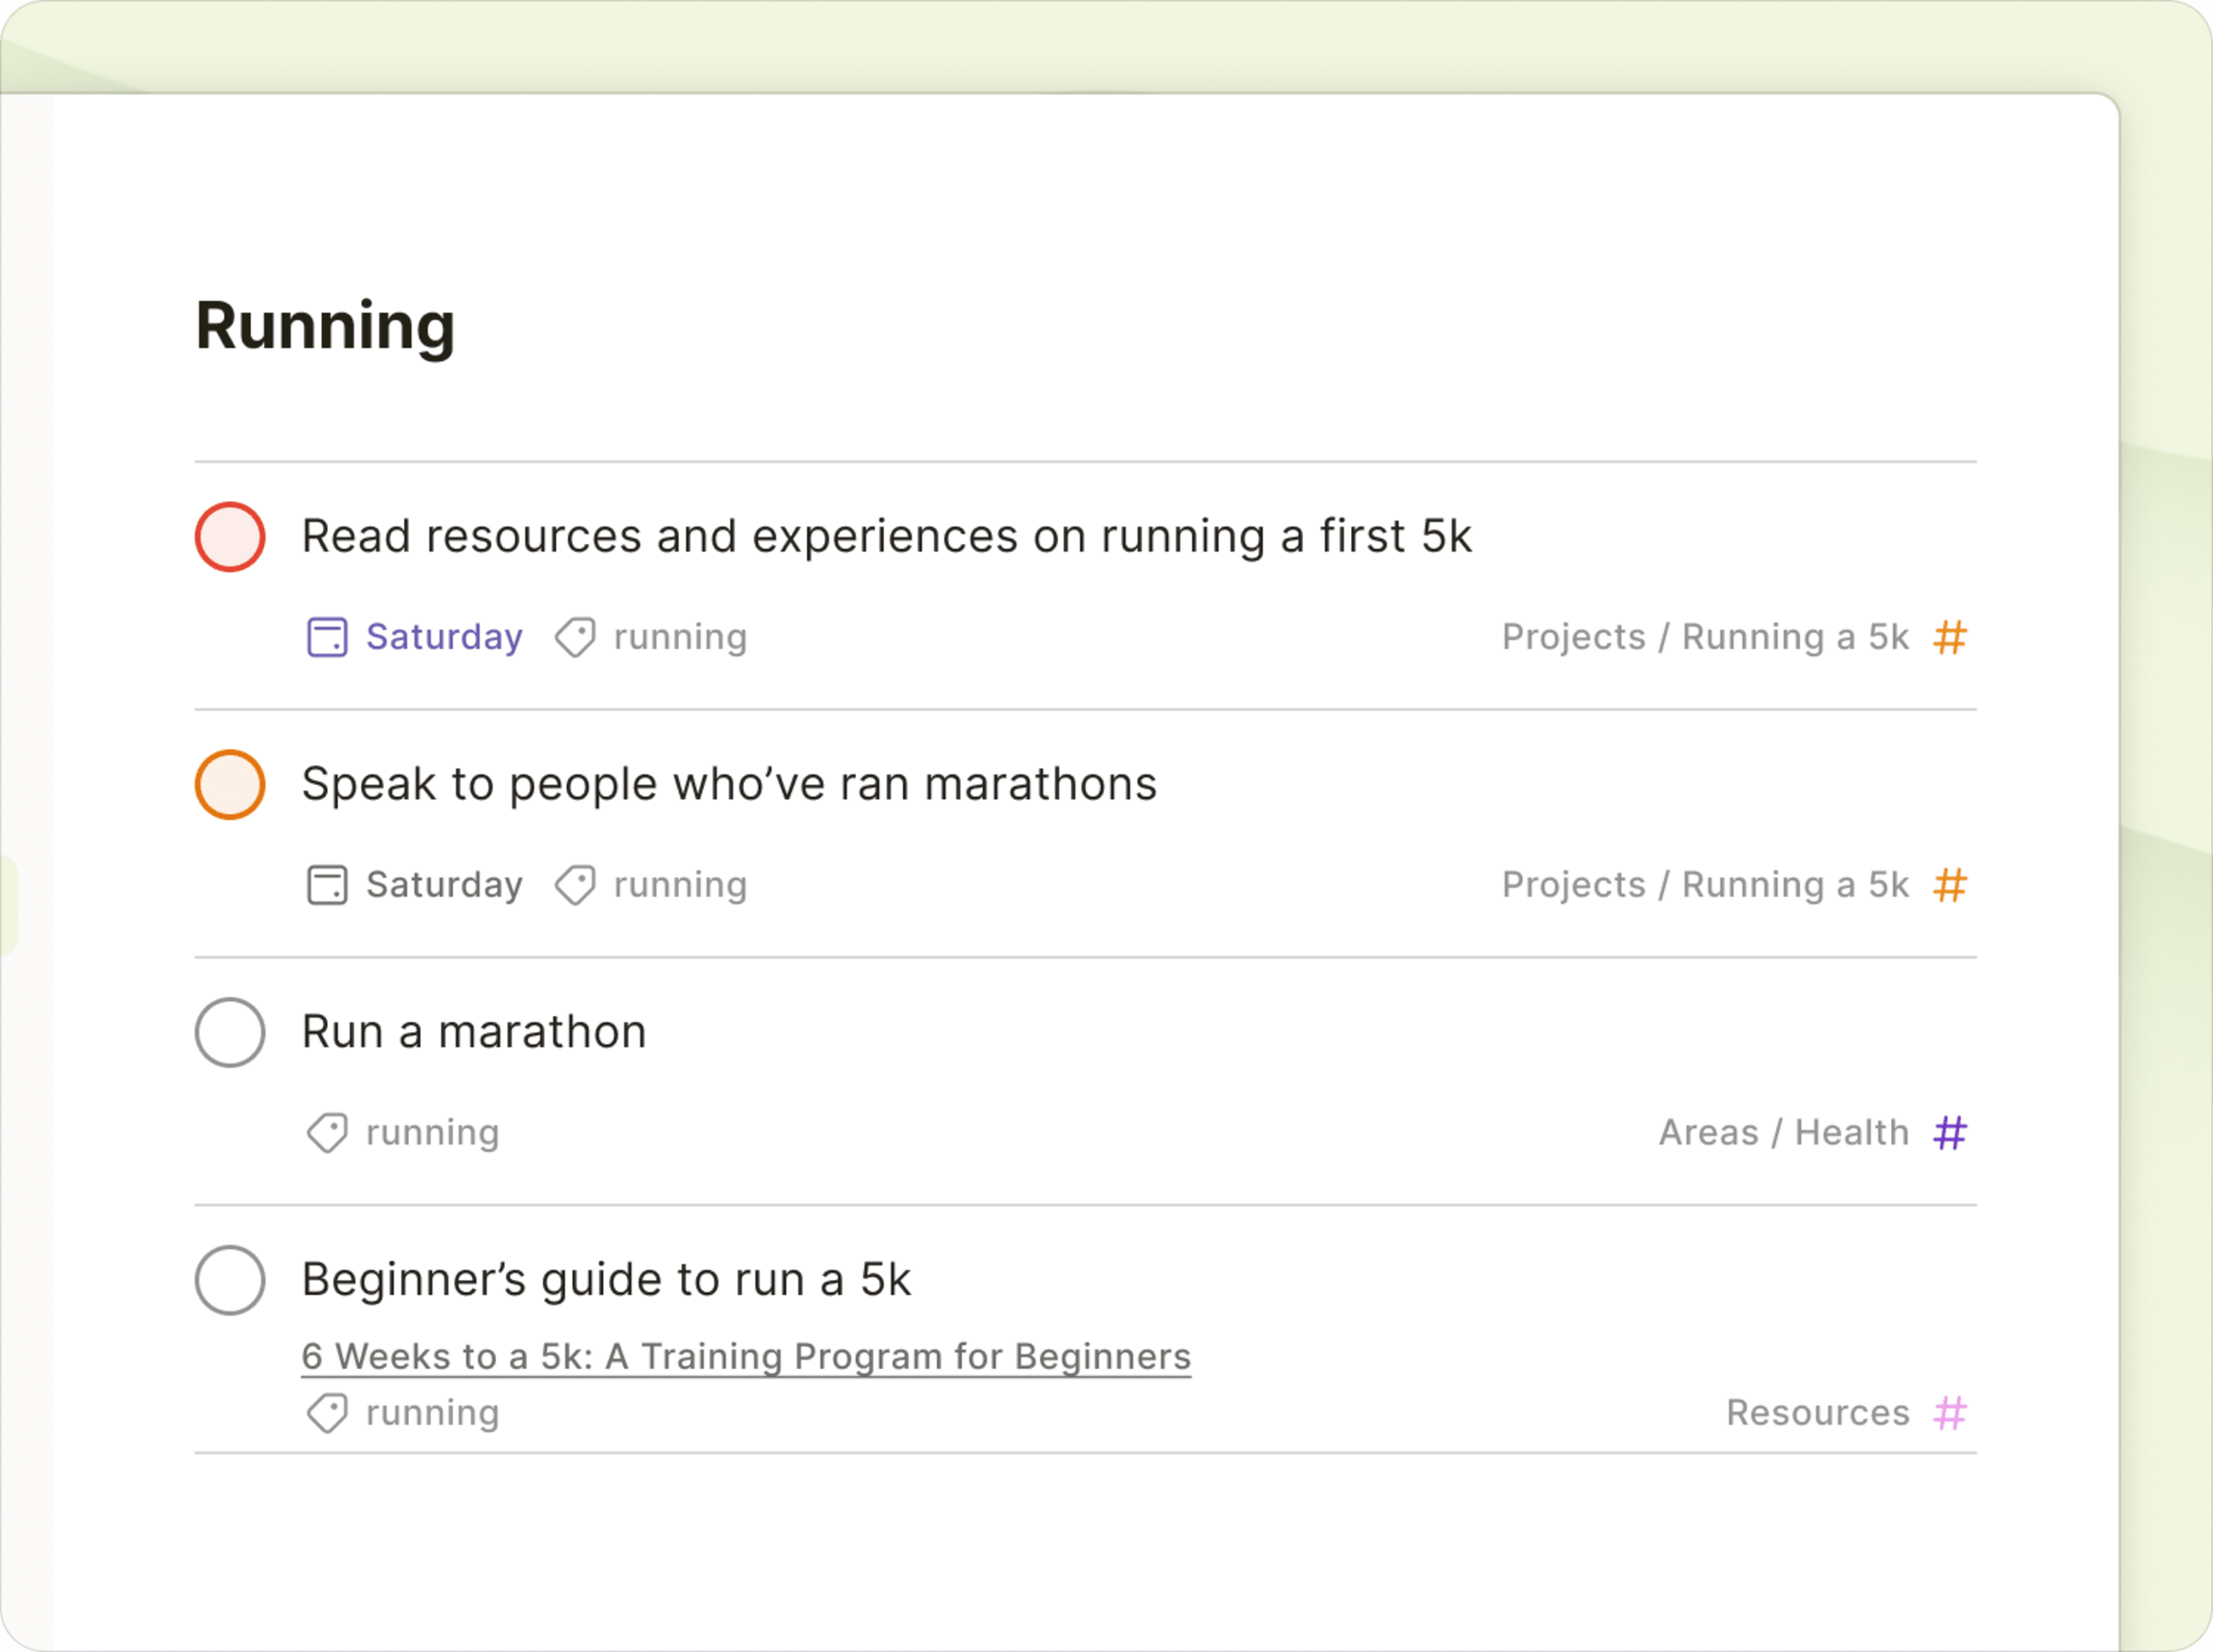Mark Run a marathon as complete
This screenshot has width=2213, height=1652.
pyautogui.click(x=230, y=1032)
